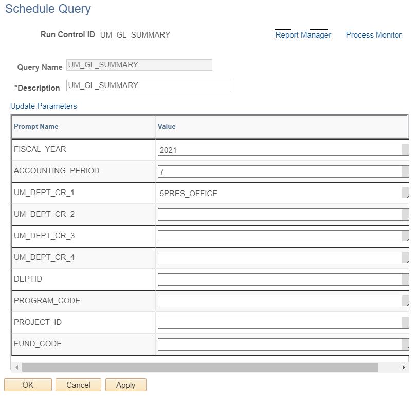Click the OK button

coord(28,385)
